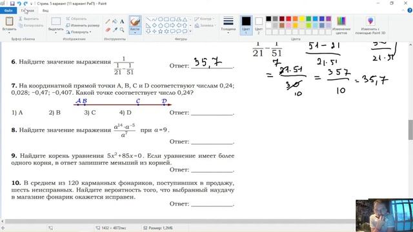Open Customize Quick Access Toolbar arrow

click(32, 4)
